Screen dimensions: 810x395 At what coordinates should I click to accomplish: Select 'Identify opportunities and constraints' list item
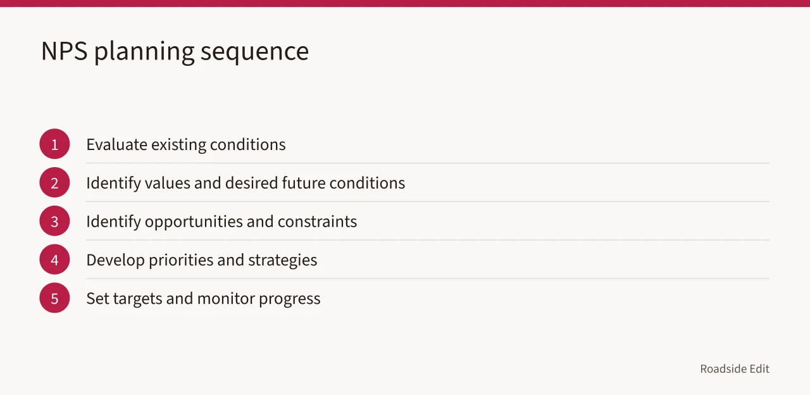point(221,222)
